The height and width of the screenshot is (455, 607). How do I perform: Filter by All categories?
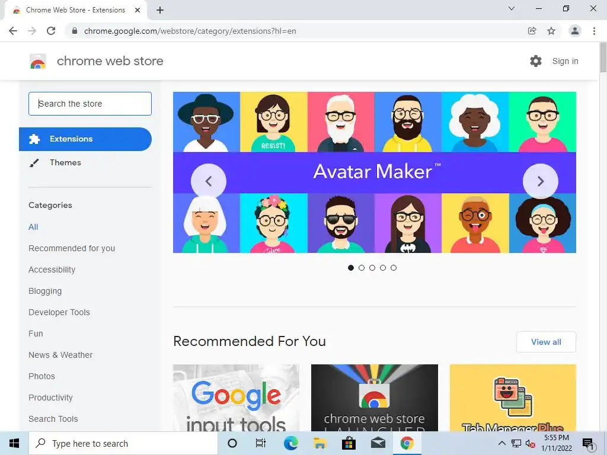[33, 227]
